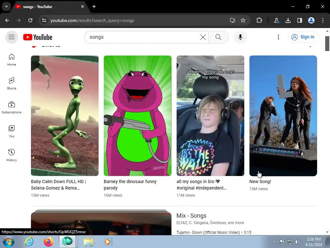Viewport: 330px width, 248px height.
Task: Open the Extensions puzzle icon
Action: 259,20
